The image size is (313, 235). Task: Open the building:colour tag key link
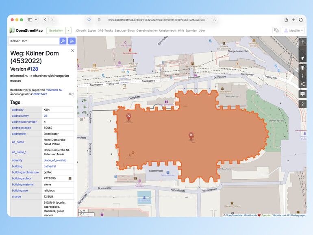click(x=22, y=178)
